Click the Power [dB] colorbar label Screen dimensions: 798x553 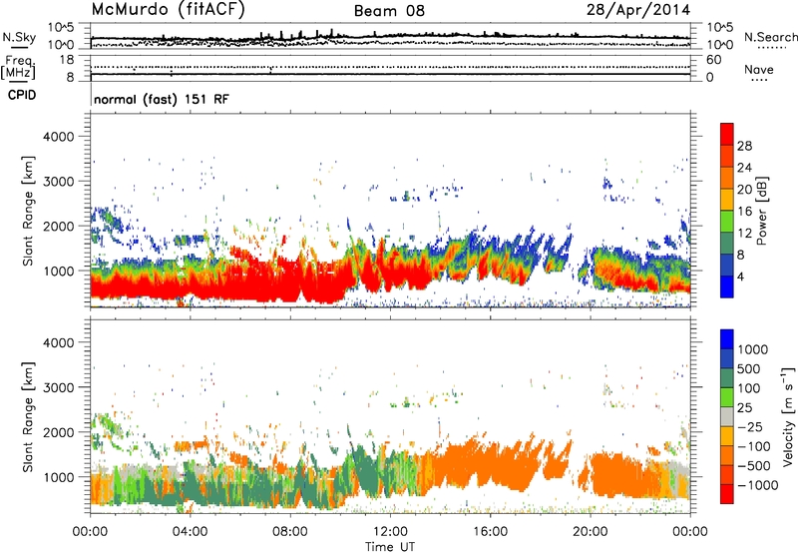pyautogui.click(x=761, y=211)
